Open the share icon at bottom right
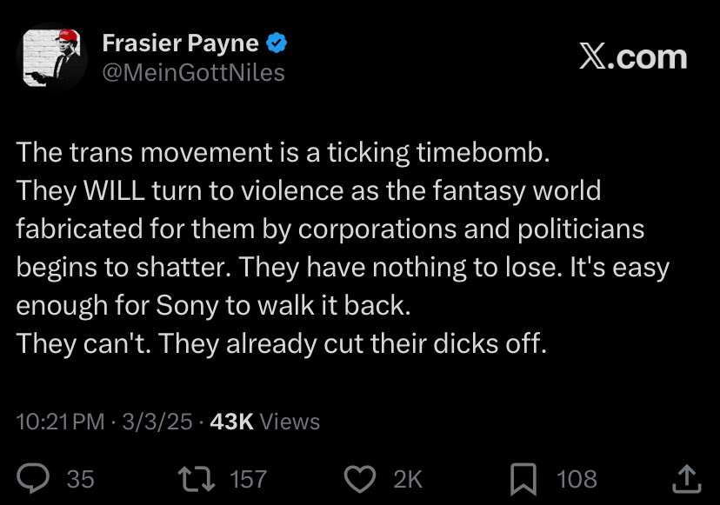This screenshot has width=720, height=505. [x=685, y=478]
